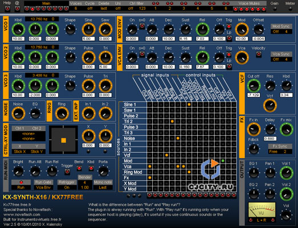Click the Y assignment showing Stick Y
The width and height of the screenshot is (298, 228).
(x=37, y=152)
